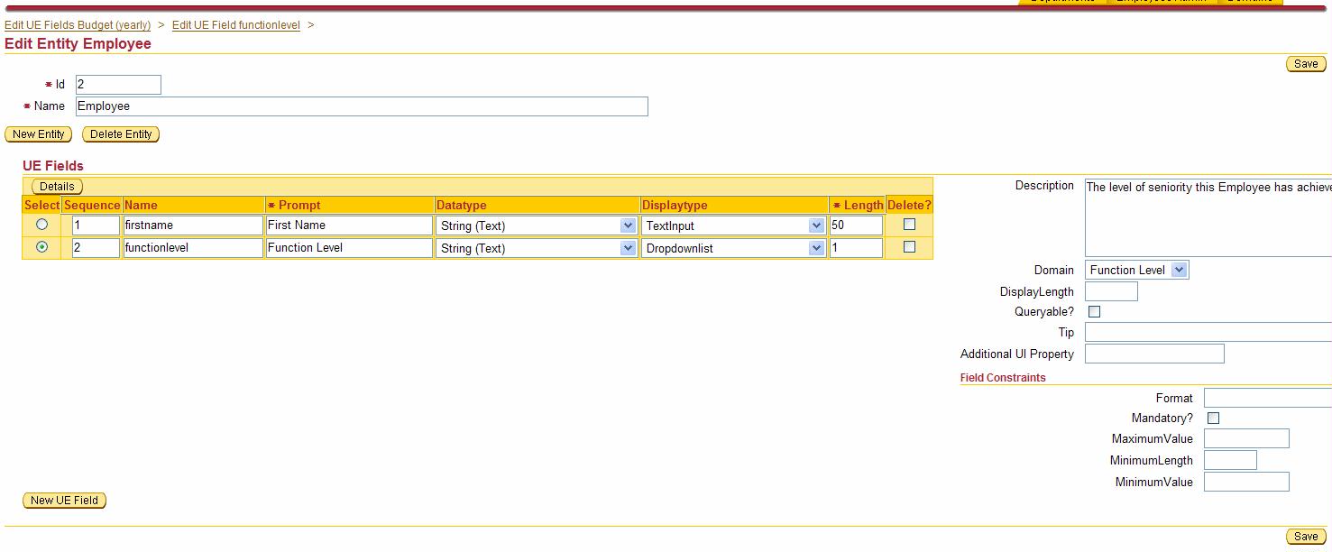This screenshot has width=1332, height=552.
Task: Focus the Tip text field
Action: (x=1207, y=333)
